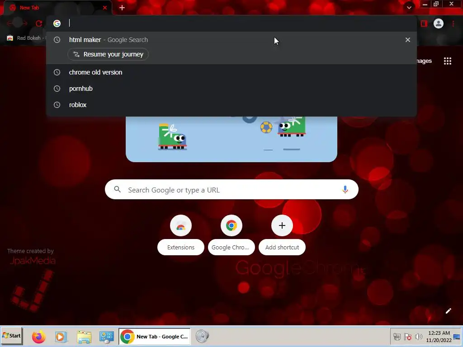Click the New Tab - Google Chrome taskbar button
This screenshot has height=347, width=463.
155,336
